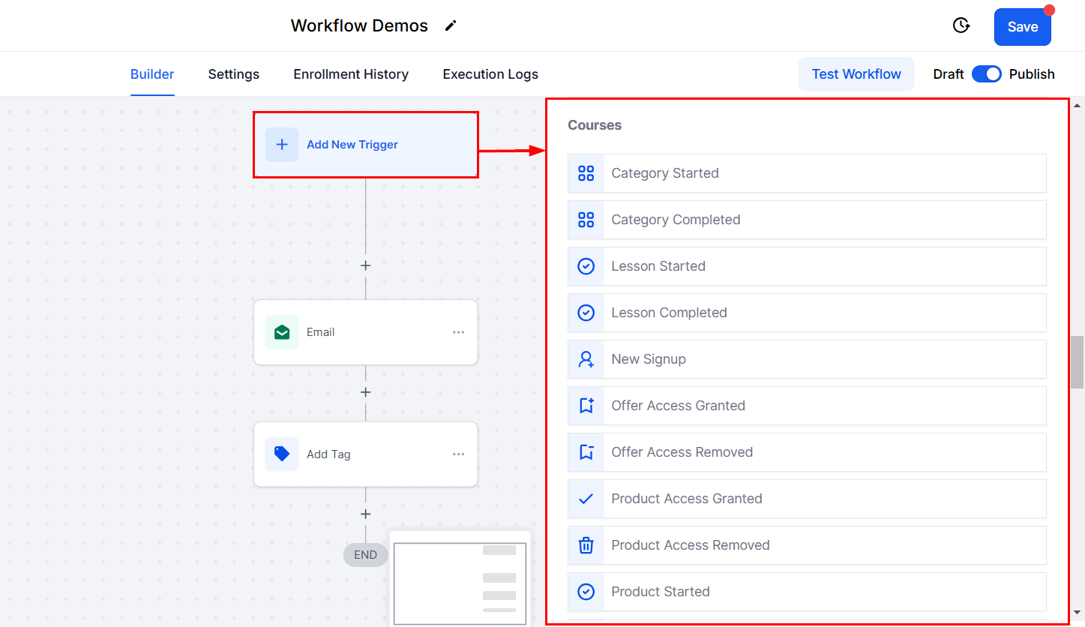Toggle the Draft/Publish switch
This screenshot has width=1085, height=627.
click(986, 74)
